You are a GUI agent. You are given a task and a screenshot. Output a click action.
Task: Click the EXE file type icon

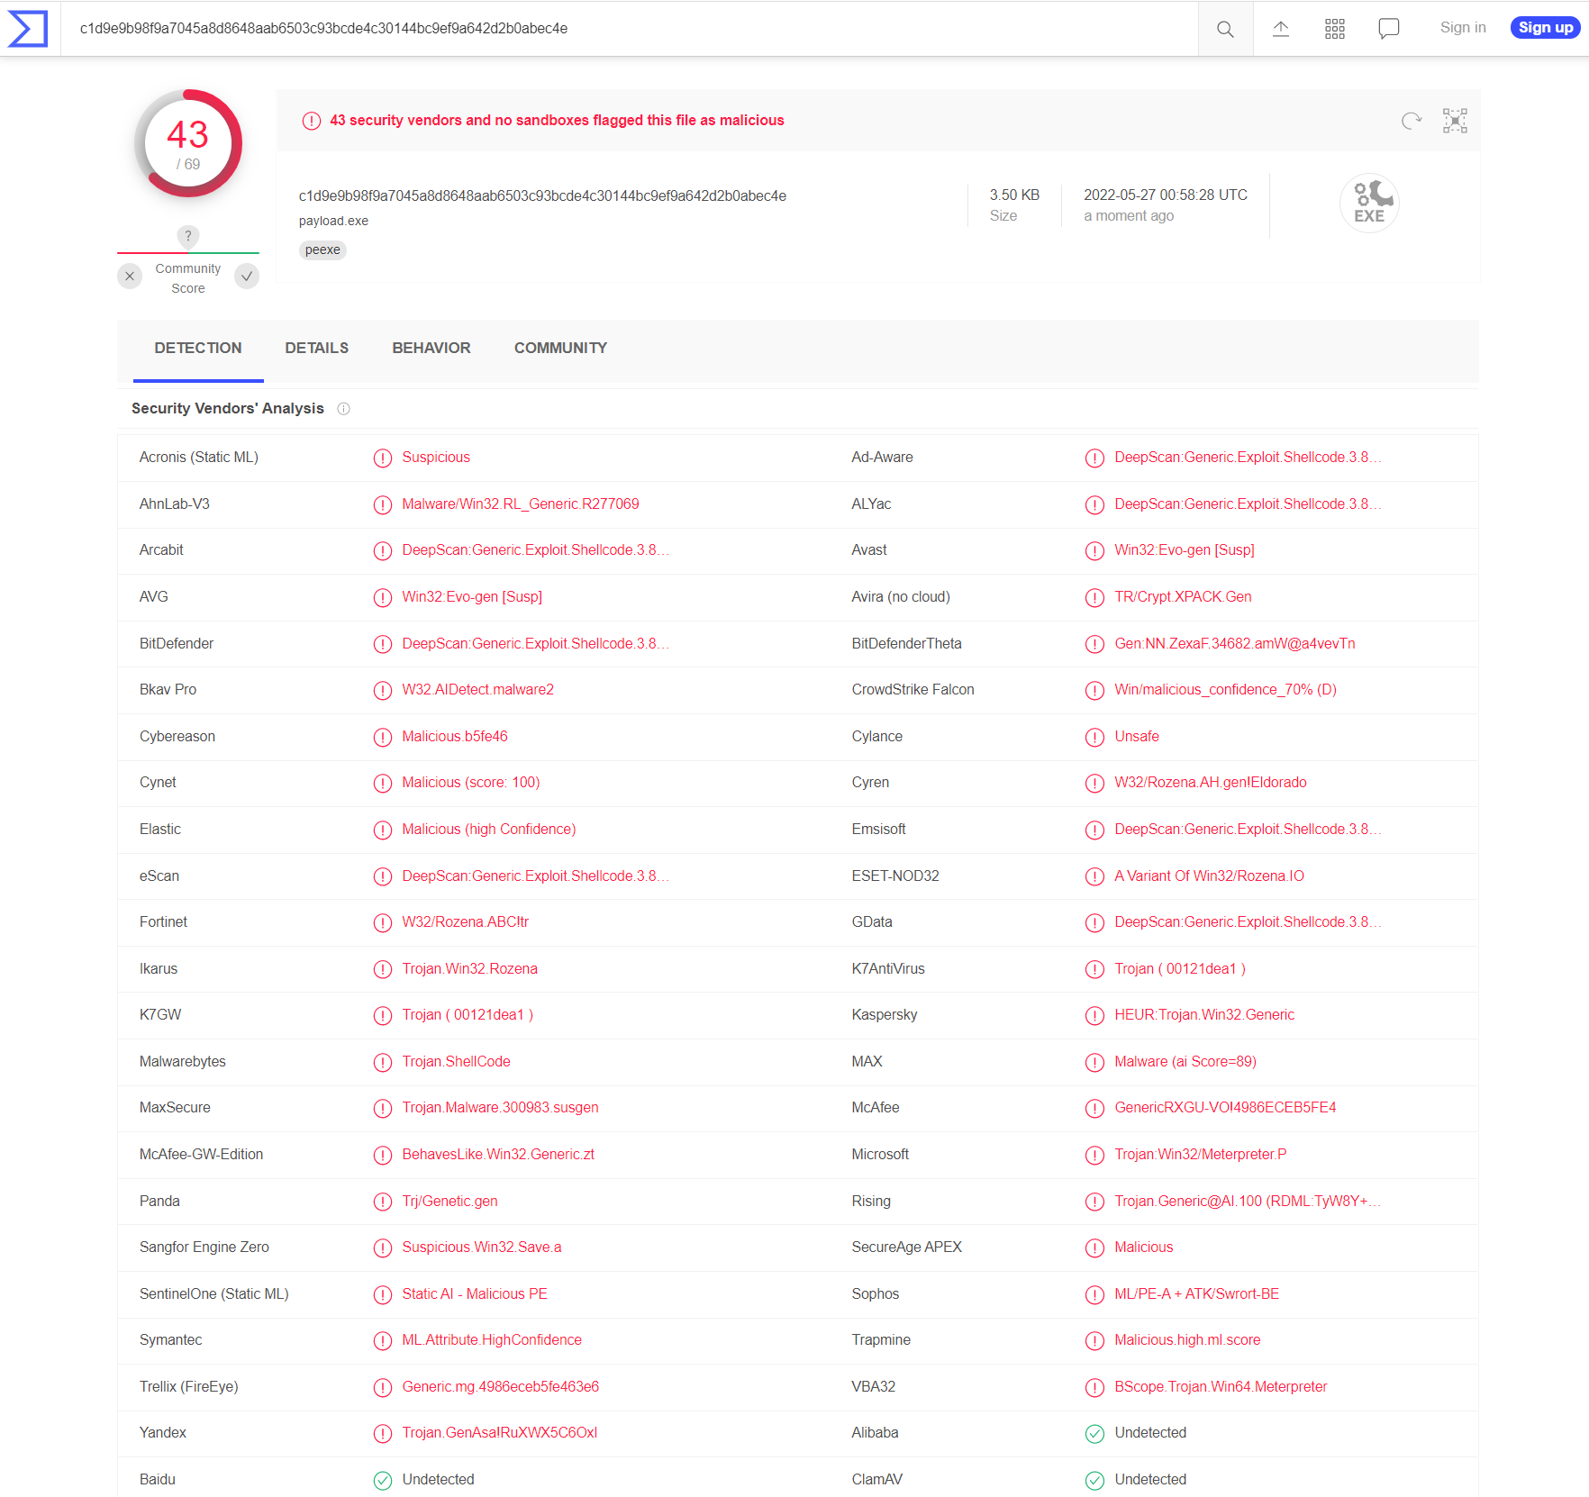(1369, 204)
